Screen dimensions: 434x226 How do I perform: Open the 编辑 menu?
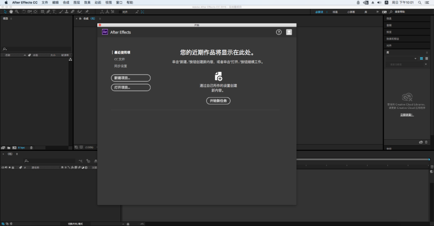pos(55,2)
